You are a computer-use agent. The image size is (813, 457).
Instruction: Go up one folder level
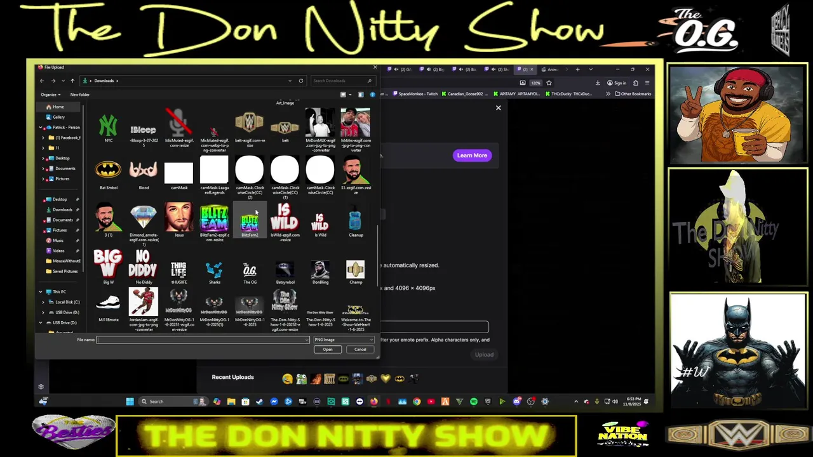click(x=72, y=81)
